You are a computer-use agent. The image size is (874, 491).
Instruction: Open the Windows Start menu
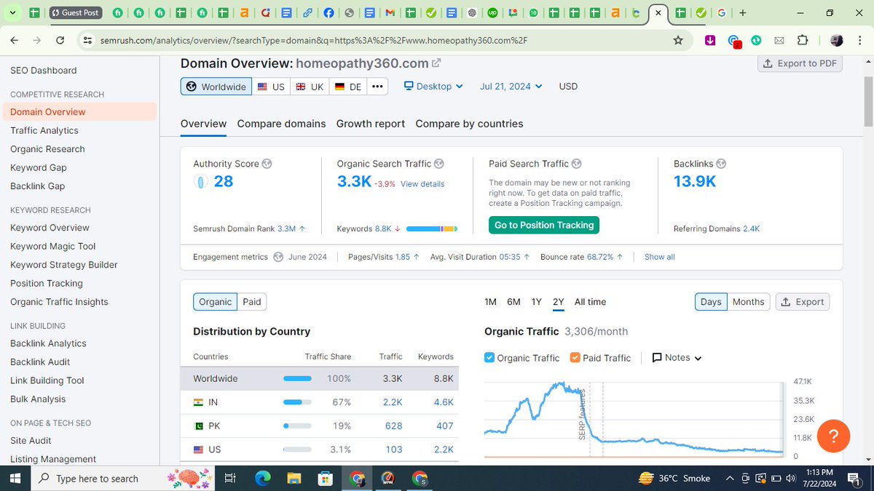point(15,479)
